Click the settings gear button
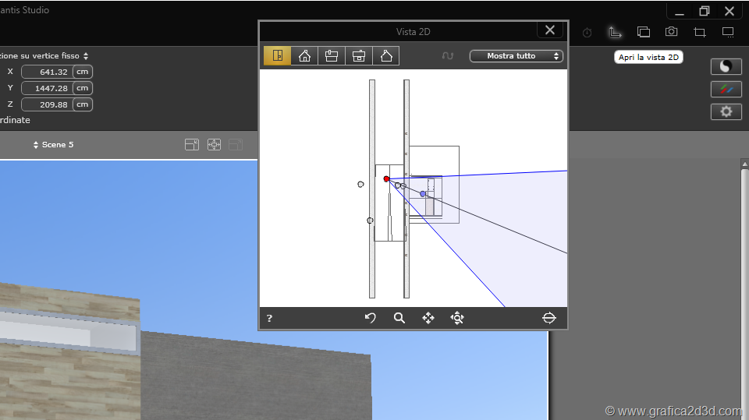The width and height of the screenshot is (749, 420). coord(726,111)
